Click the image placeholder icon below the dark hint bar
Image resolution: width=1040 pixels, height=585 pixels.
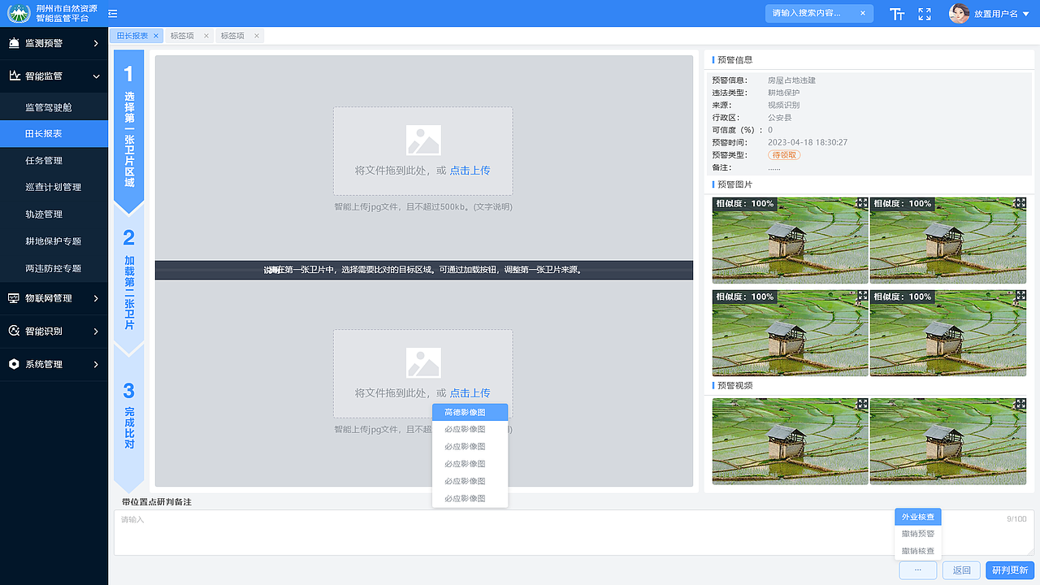pos(423,362)
